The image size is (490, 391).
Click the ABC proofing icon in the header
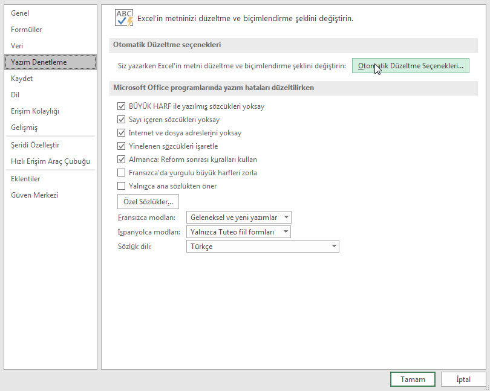pos(124,18)
